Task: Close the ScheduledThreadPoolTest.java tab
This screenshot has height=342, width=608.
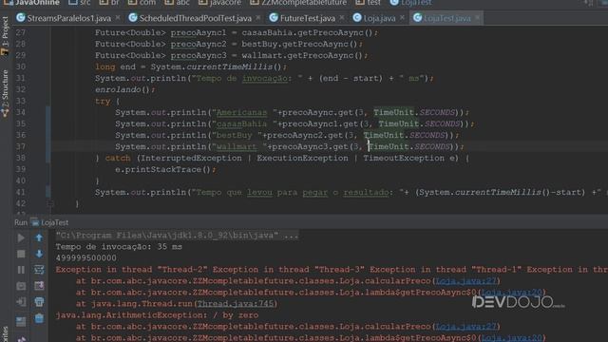Action: 258,18
